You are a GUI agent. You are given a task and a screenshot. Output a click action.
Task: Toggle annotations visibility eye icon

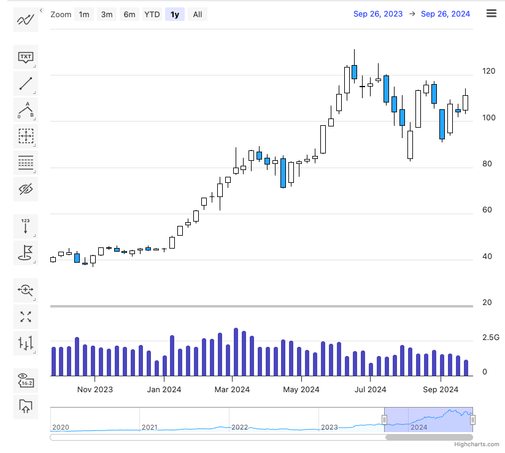pos(26,189)
